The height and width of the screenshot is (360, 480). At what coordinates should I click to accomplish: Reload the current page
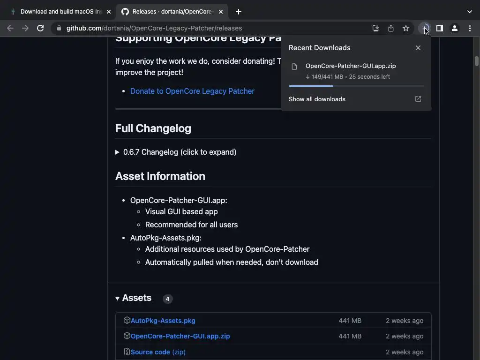[40, 28]
